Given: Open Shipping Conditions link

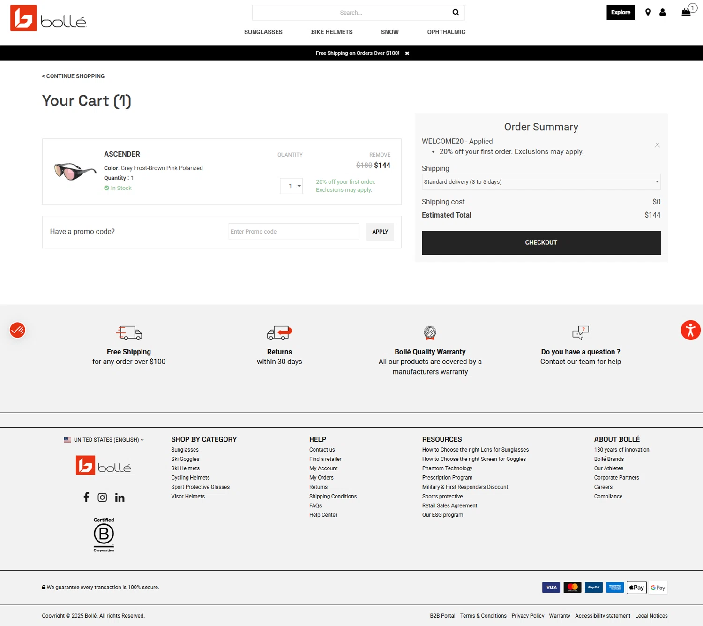Looking at the screenshot, I should tap(333, 496).
